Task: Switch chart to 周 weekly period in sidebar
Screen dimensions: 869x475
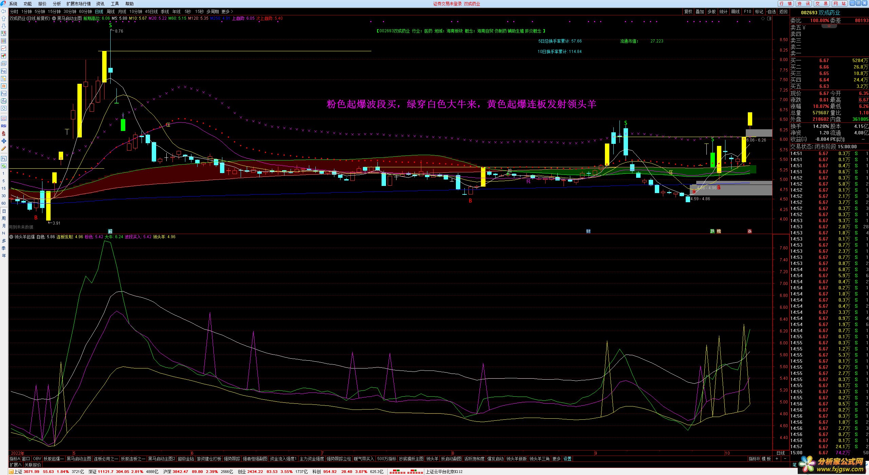Action: point(4,218)
